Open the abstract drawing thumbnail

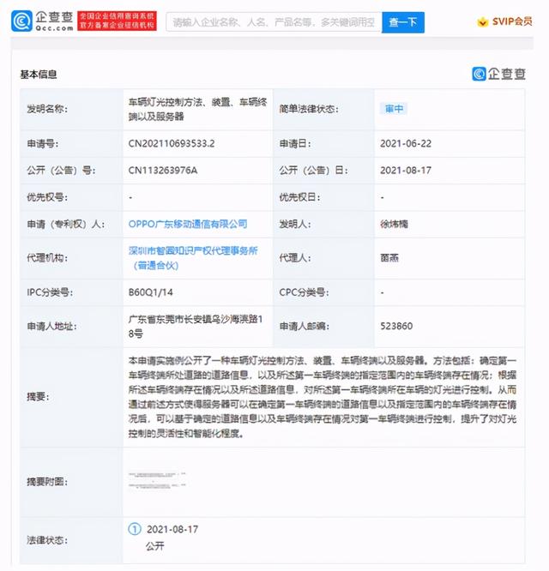pyautogui.click(x=157, y=480)
